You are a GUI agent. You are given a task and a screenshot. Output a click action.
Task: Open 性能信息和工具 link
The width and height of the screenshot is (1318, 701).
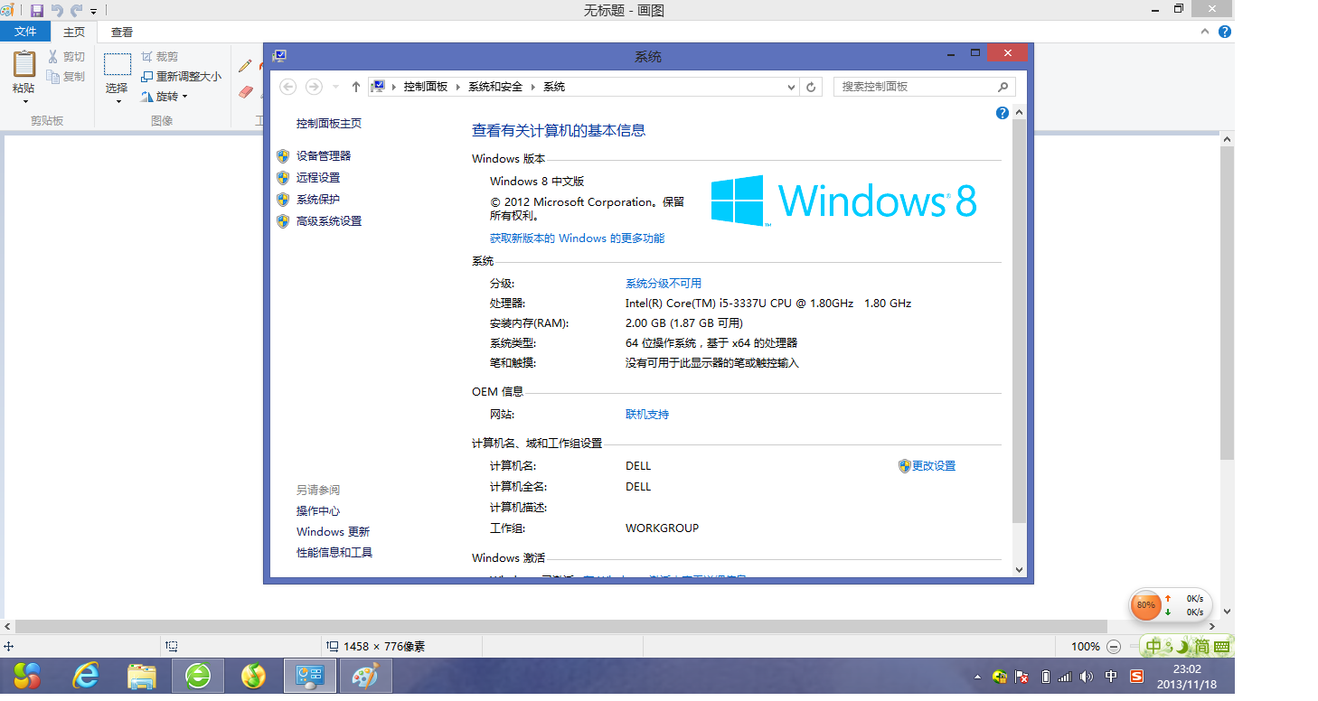tap(334, 553)
